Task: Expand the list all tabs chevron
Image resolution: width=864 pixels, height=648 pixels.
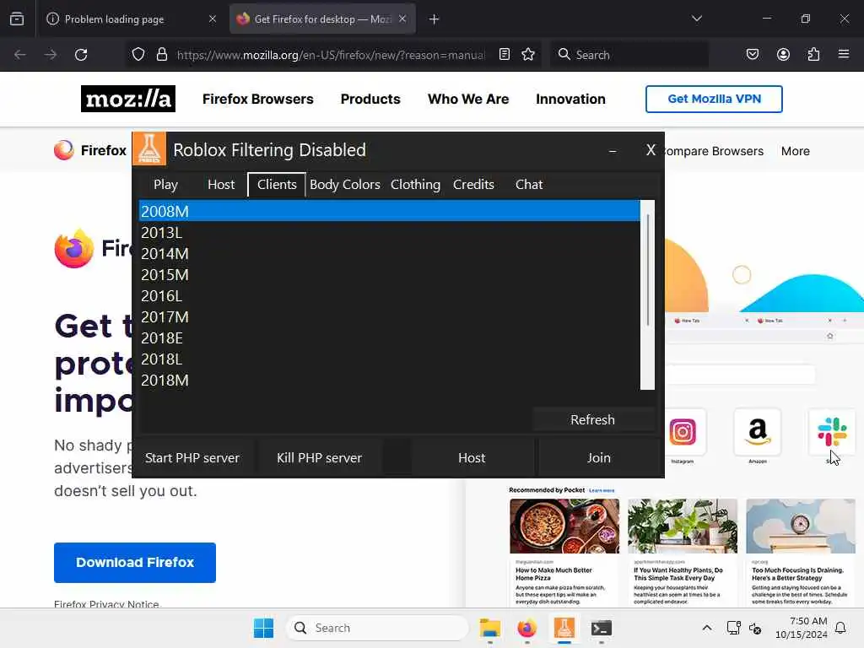Action: (x=697, y=19)
